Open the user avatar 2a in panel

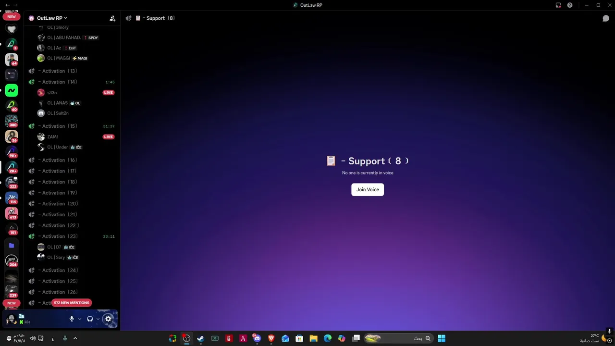(11, 319)
